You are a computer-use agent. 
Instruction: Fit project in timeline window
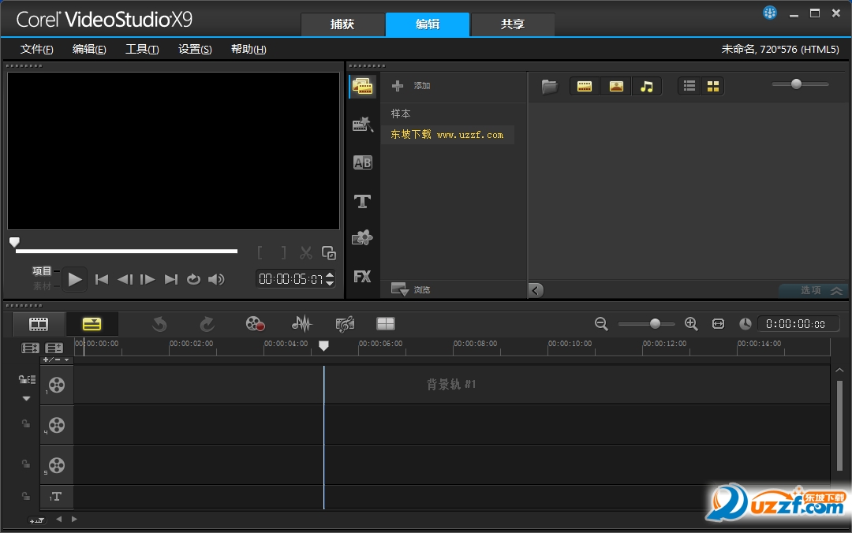click(719, 324)
